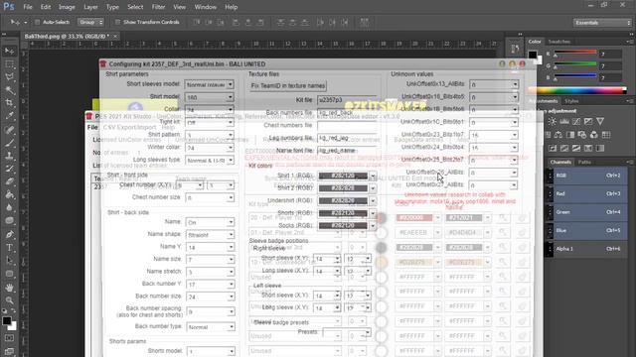The image size is (636, 357).
Task: Add a Color Balance adjustment
Action: click(558, 135)
